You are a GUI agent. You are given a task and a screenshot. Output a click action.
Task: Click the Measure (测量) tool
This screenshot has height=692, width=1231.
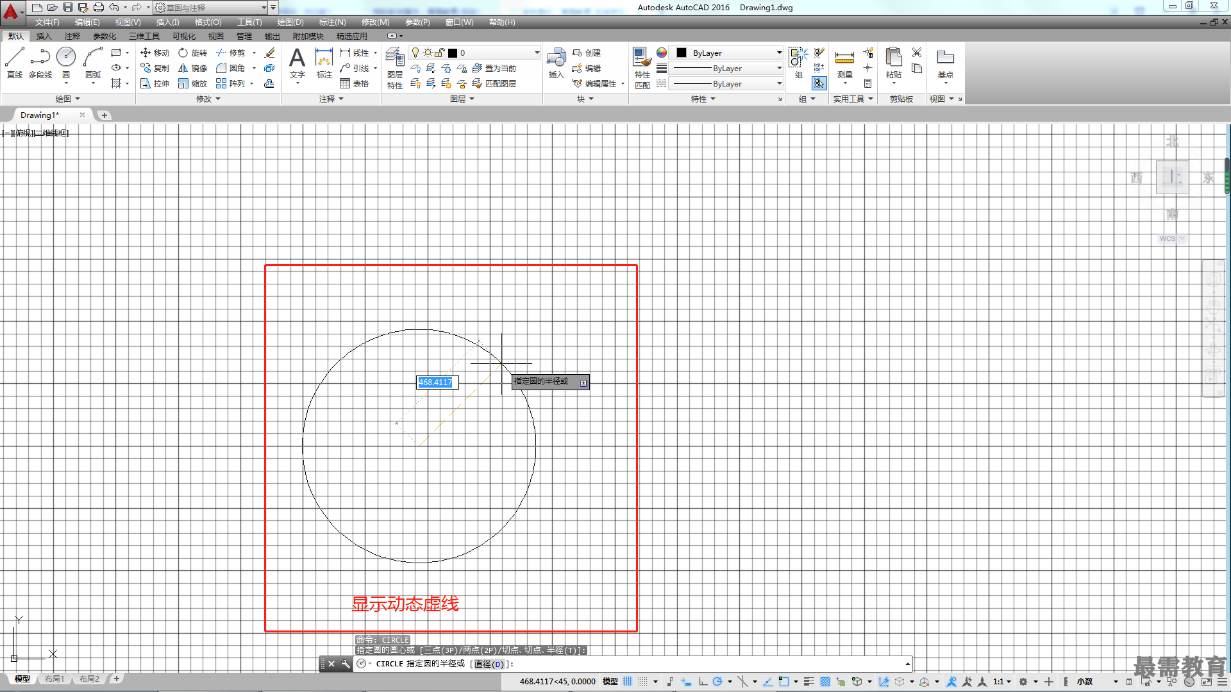pos(844,63)
